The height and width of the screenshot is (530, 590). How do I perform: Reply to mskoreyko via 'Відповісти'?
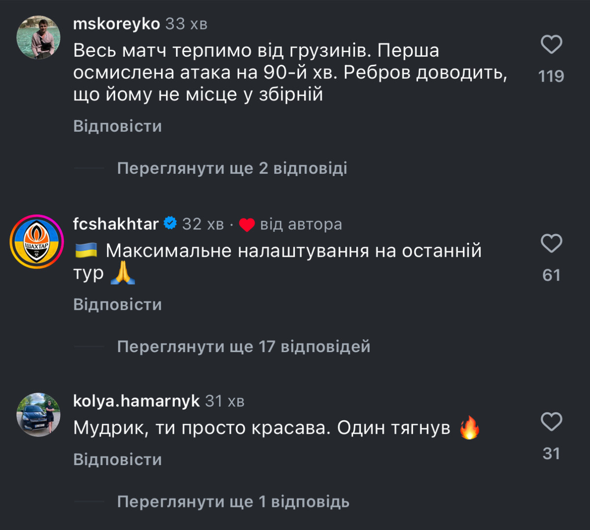point(118,126)
